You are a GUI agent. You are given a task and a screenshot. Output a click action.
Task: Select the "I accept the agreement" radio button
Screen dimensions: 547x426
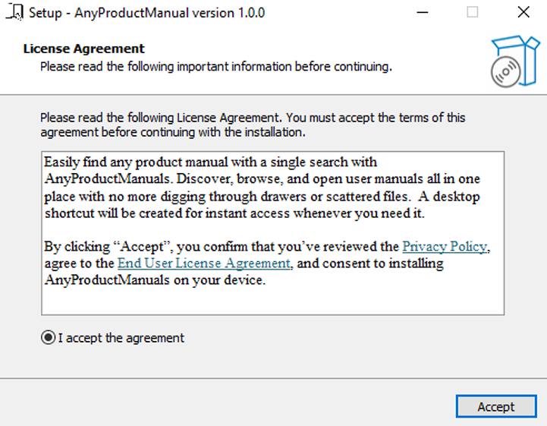(49, 338)
